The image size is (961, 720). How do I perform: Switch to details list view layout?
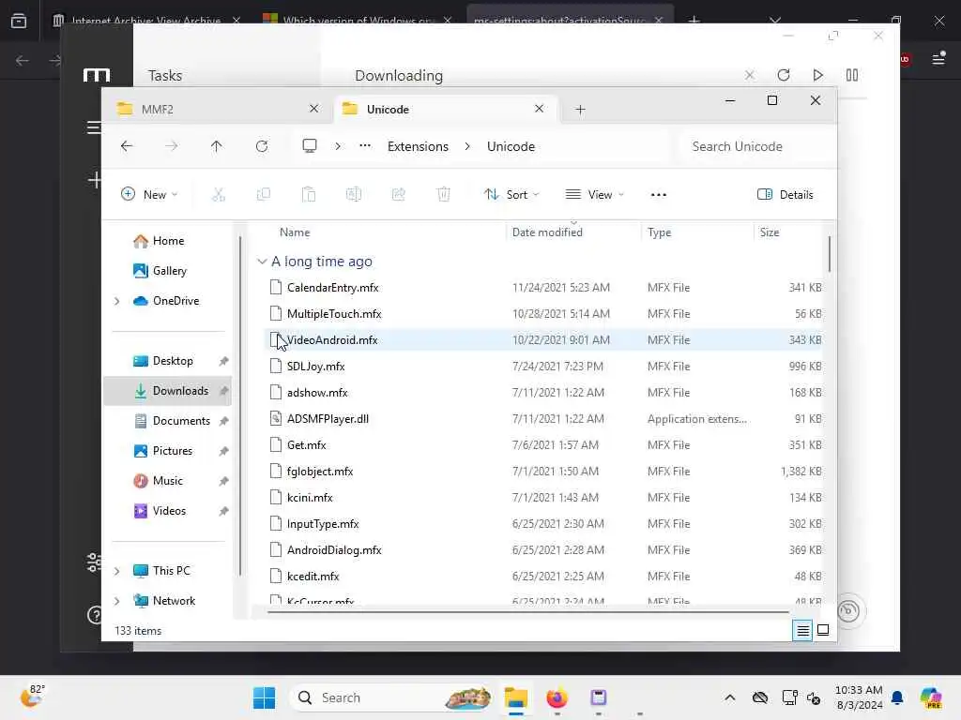pyautogui.click(x=802, y=630)
